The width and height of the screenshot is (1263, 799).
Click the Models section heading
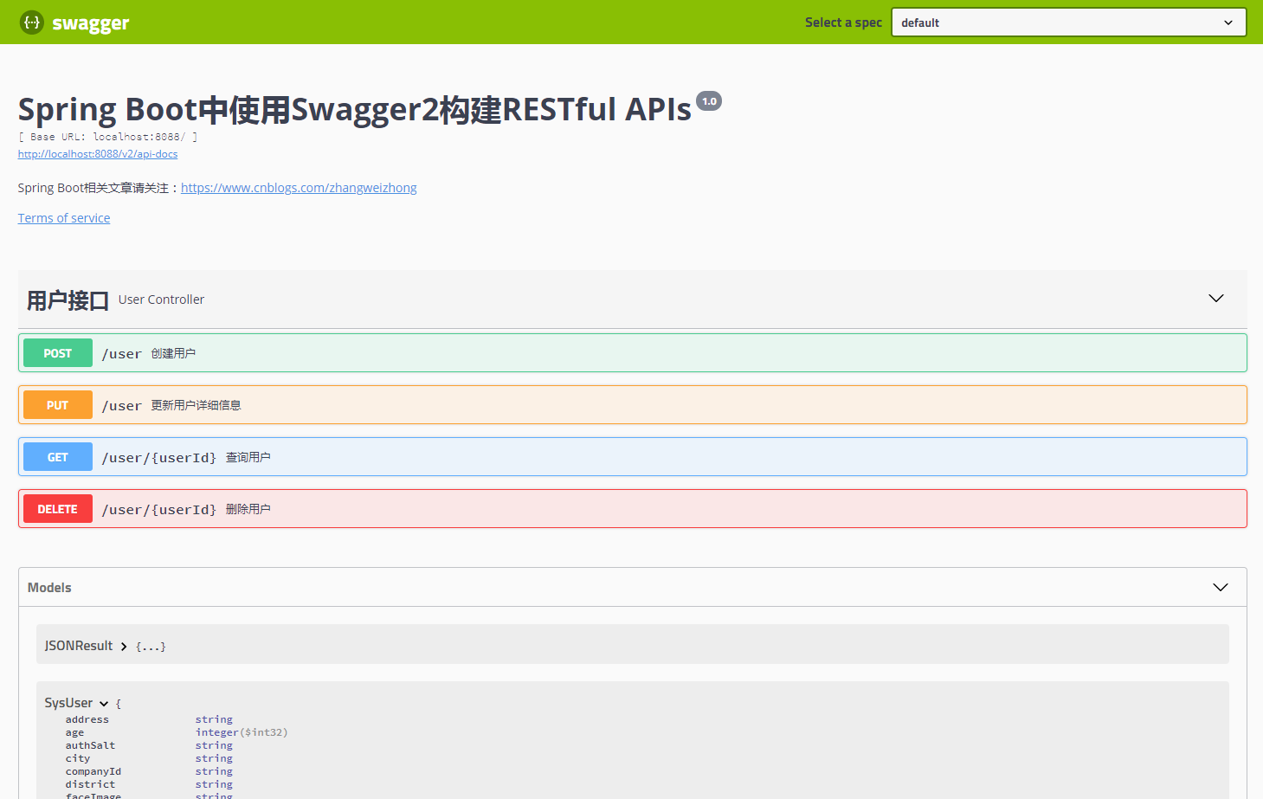click(x=49, y=588)
